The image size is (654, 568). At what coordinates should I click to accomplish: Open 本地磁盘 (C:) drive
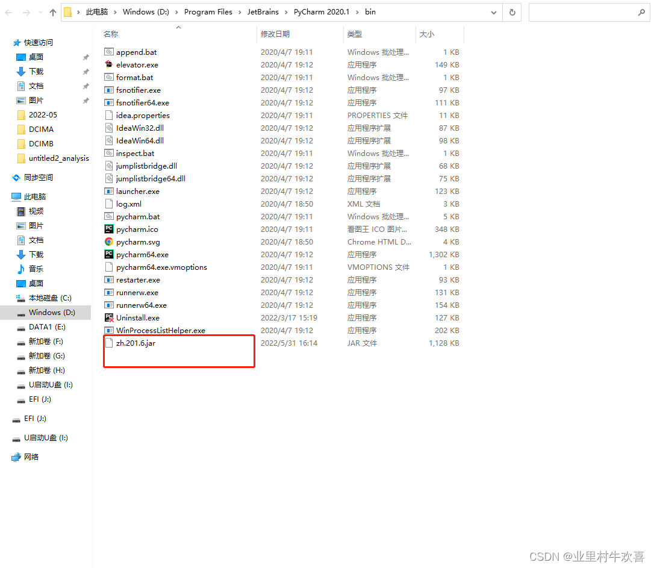click(x=50, y=298)
